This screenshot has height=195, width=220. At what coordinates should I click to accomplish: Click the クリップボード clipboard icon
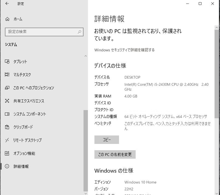tap(7, 127)
